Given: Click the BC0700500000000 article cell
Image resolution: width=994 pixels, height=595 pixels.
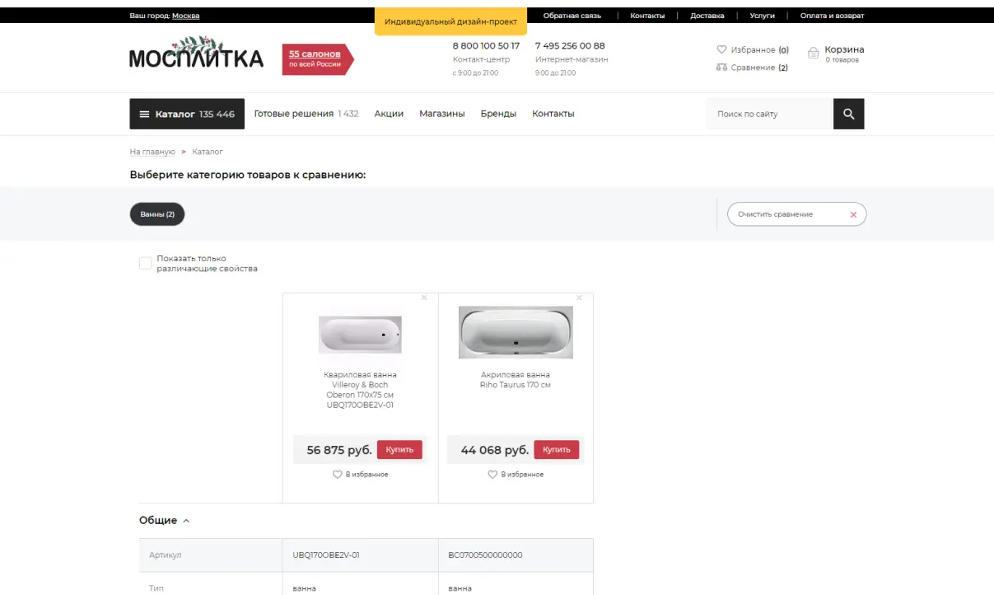Looking at the screenshot, I should click(516, 555).
